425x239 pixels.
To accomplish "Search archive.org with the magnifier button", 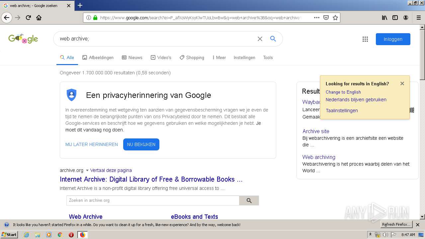I will pyautogui.click(x=249, y=200).
